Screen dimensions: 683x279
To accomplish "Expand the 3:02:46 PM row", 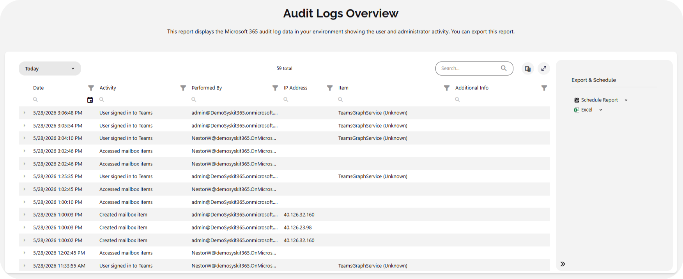I will tap(24, 151).
